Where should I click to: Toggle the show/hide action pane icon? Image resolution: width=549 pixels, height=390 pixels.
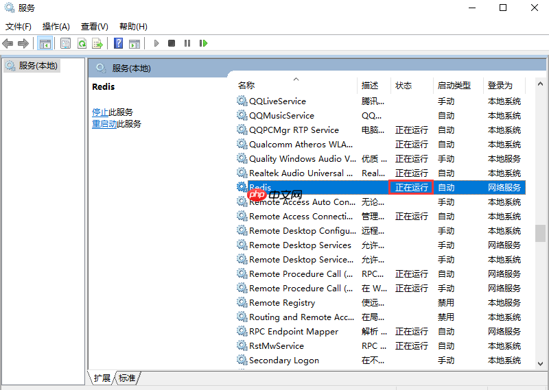point(135,43)
